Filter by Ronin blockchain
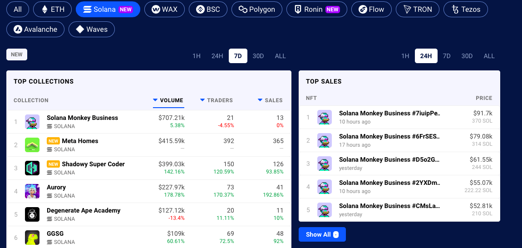This screenshot has height=248, width=522. 316,10
